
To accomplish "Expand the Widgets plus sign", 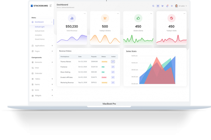I will tap(52, 95).
